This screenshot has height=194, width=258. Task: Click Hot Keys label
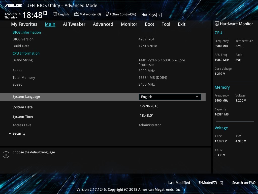149,15
